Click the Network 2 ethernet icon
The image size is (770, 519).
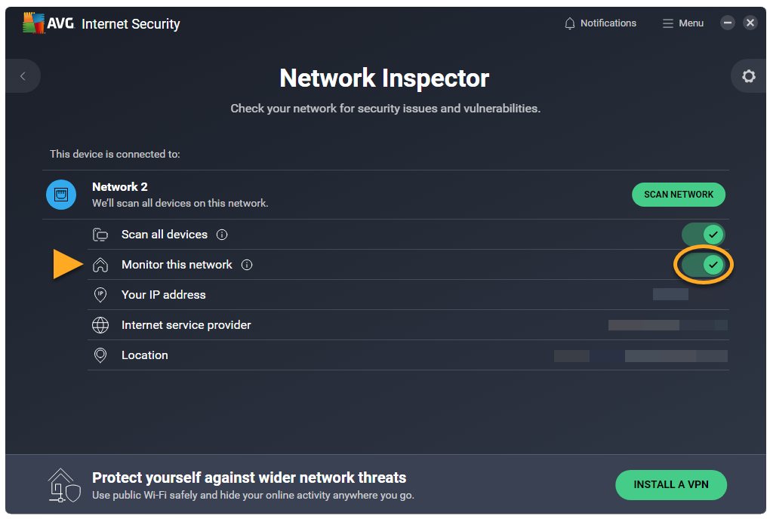click(x=61, y=195)
